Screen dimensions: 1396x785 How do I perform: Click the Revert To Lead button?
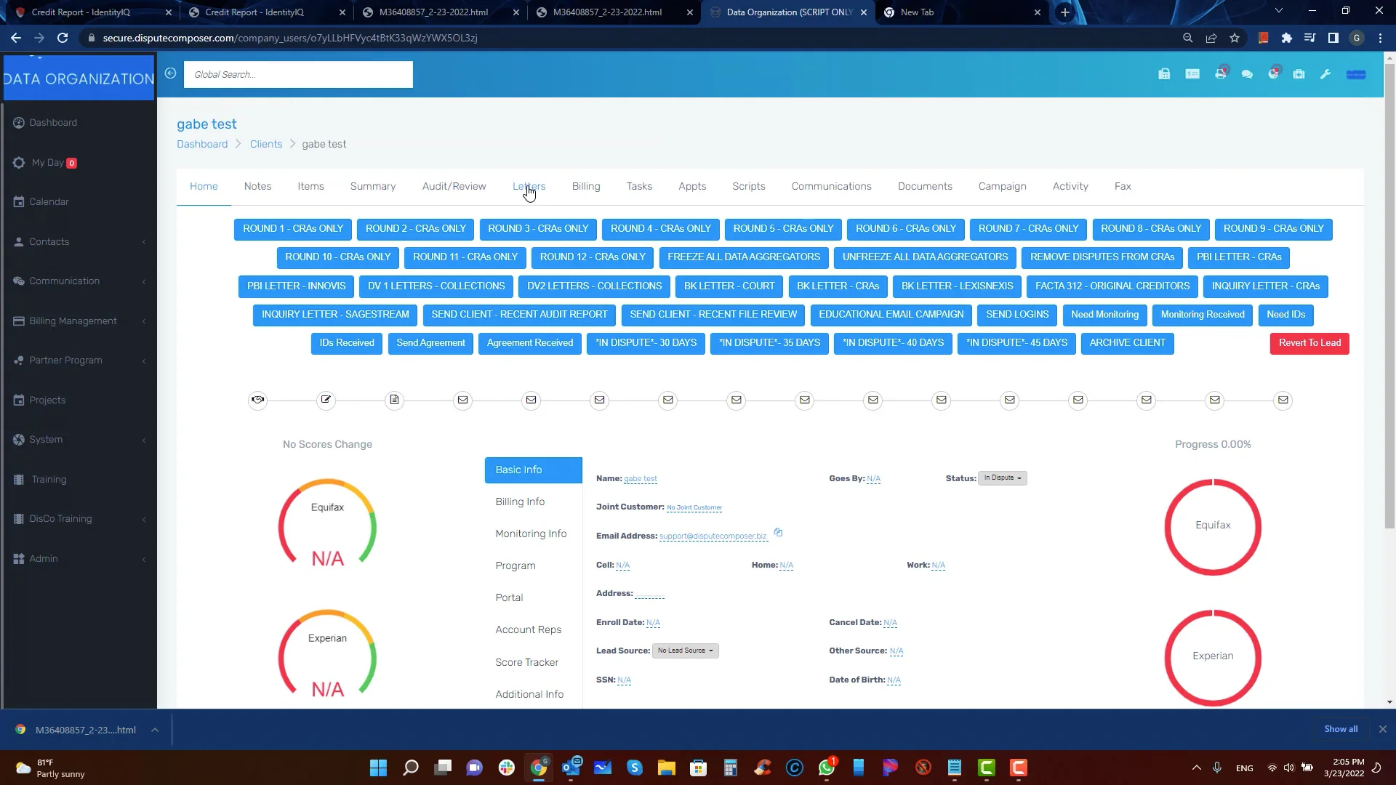(x=1309, y=343)
